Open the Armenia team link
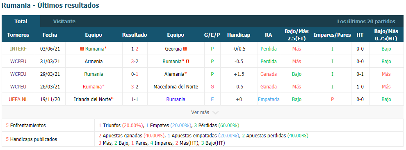This screenshot has width=406, height=150. point(94,62)
